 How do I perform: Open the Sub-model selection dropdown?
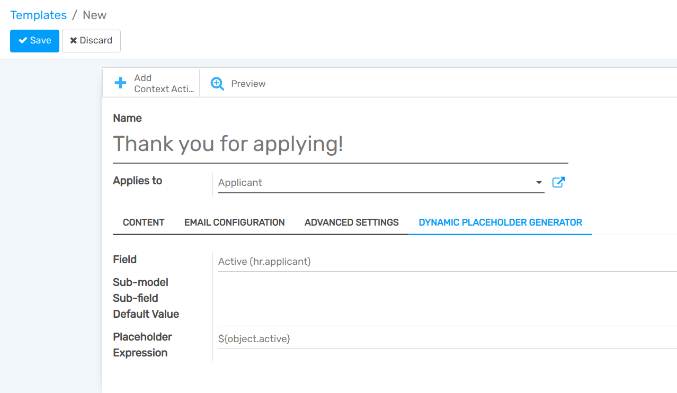point(371,282)
